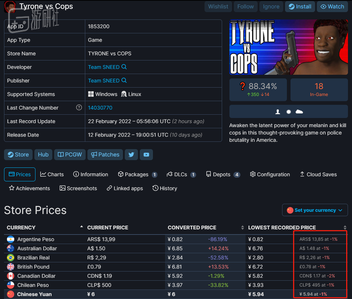The height and width of the screenshot is (299, 352).
Task: Click help icon next to Last Change Number
Action: [x=79, y=108]
